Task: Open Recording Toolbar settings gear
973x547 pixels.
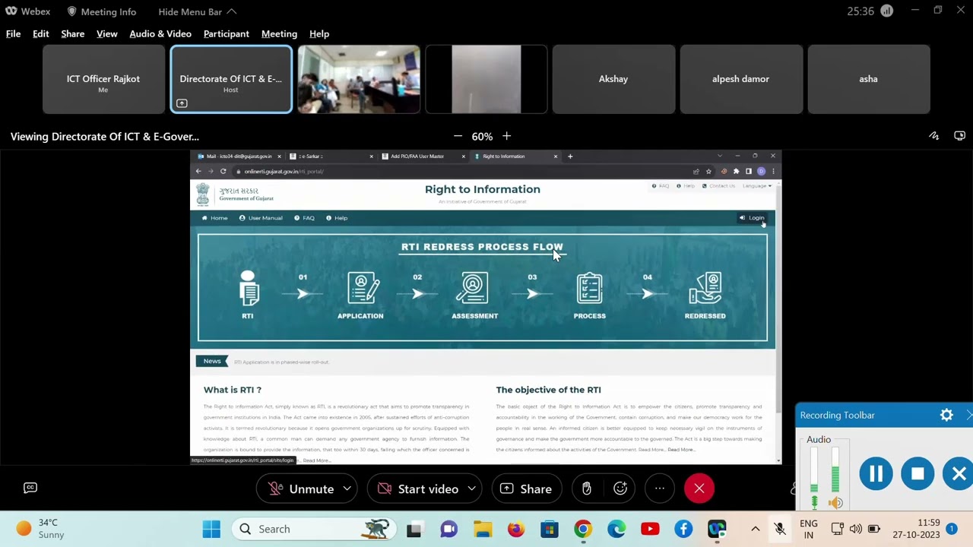Action: (x=946, y=415)
